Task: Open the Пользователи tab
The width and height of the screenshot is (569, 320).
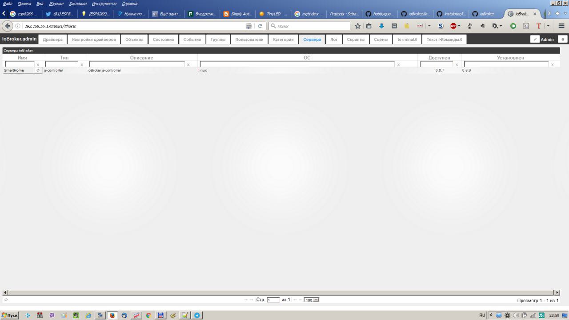Action: [249, 40]
